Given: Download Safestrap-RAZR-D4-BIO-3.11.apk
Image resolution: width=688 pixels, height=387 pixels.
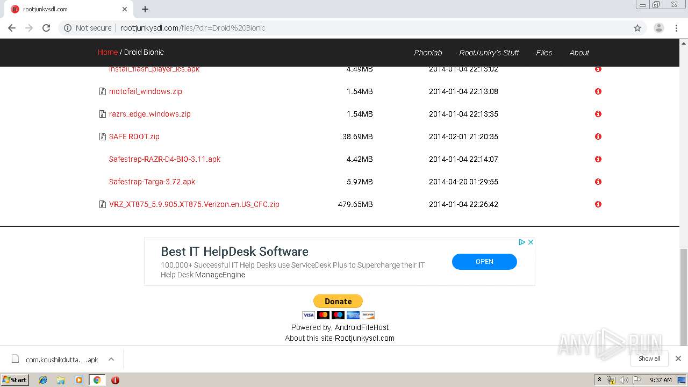Looking at the screenshot, I should 164,159.
